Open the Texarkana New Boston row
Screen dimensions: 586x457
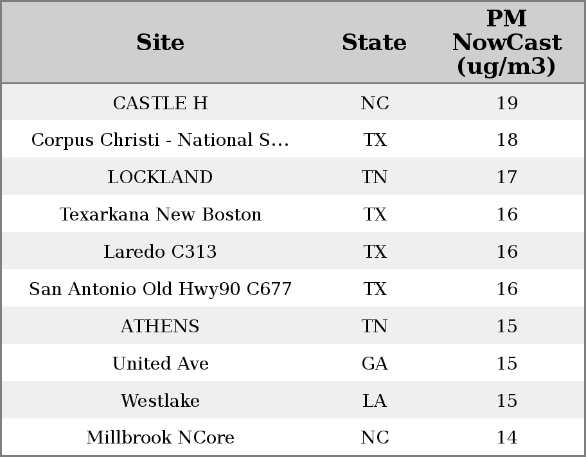click(293, 214)
